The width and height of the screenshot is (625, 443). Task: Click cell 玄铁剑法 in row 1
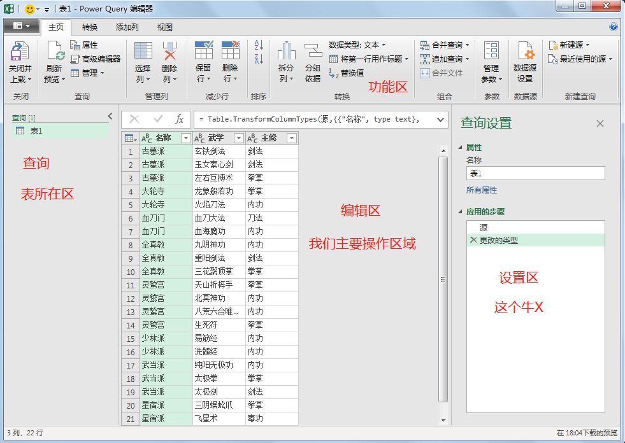[219, 151]
